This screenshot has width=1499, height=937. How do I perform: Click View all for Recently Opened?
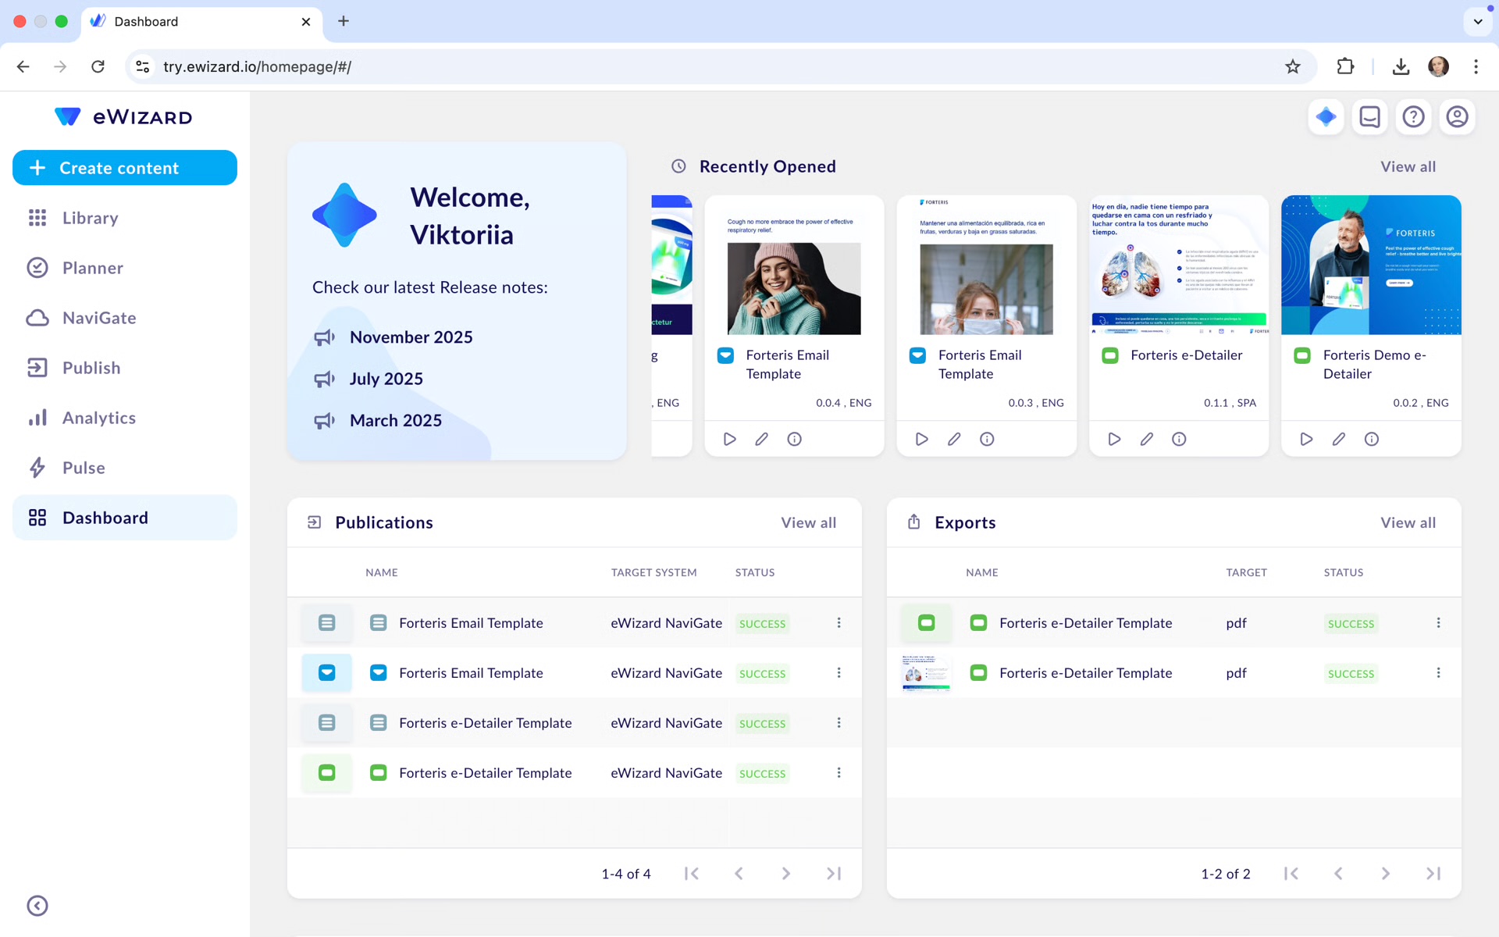pyautogui.click(x=1408, y=166)
